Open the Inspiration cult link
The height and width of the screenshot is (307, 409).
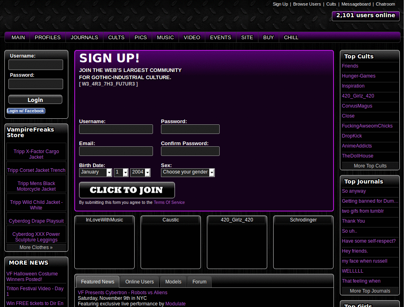[x=353, y=86]
